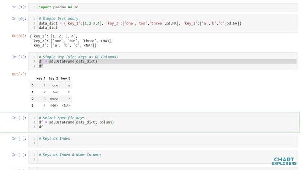The width and height of the screenshot is (302, 170).
Task: Click the Keys as Index code cell
Action: 163,141
